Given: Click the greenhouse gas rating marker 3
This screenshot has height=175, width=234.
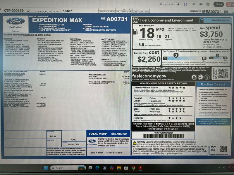Looking at the screenshot, I should coord(176,55).
